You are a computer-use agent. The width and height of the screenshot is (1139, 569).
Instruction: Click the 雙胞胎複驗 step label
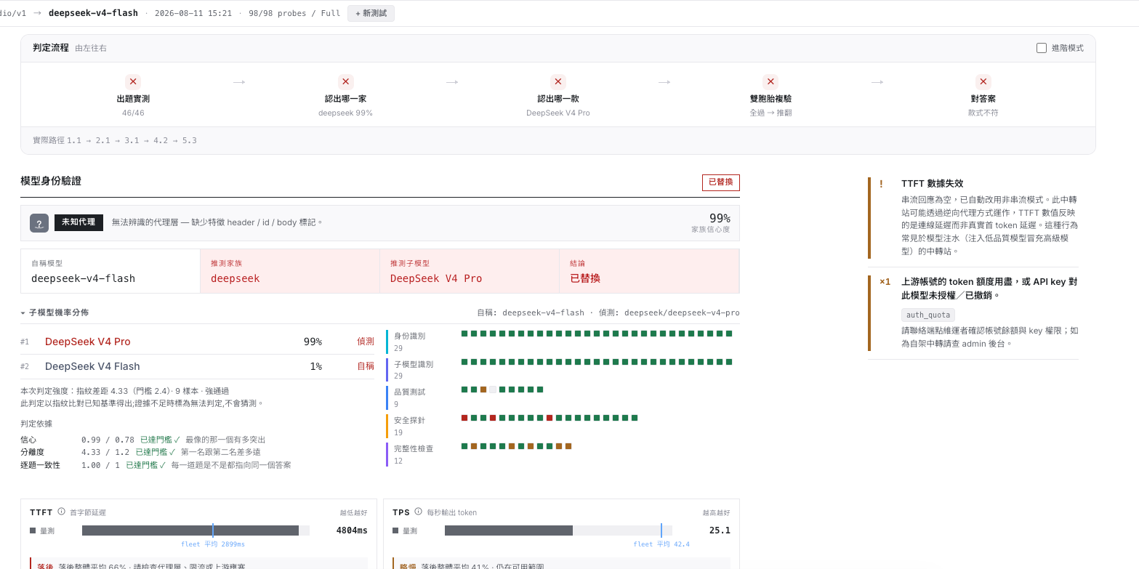pos(770,99)
